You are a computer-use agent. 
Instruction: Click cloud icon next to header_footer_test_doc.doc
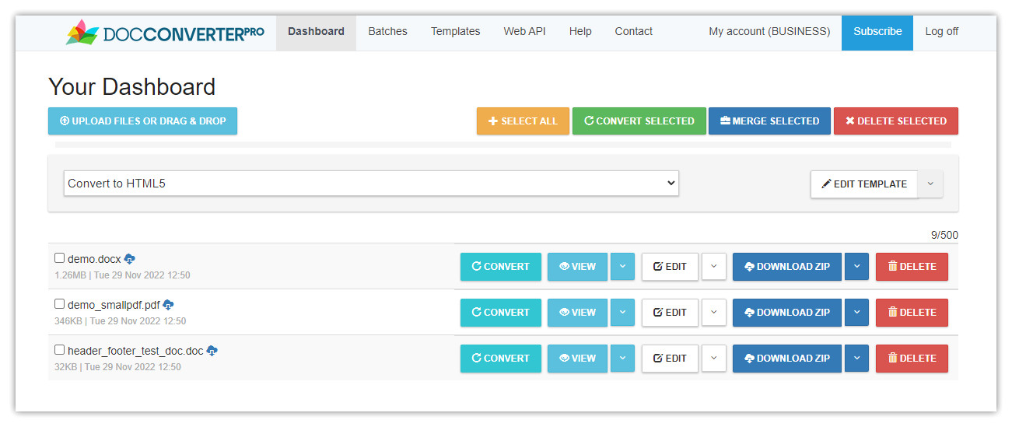pyautogui.click(x=212, y=351)
